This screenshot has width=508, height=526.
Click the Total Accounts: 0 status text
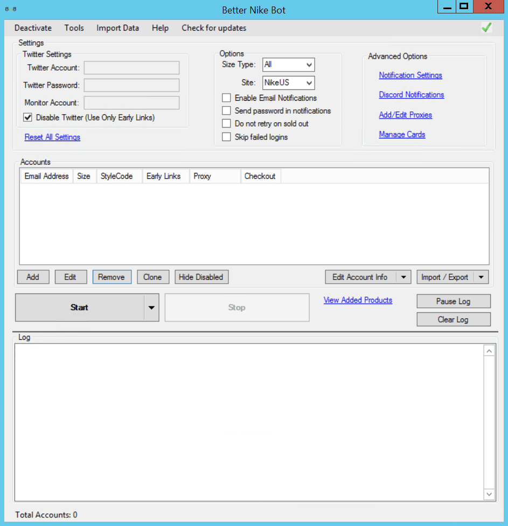click(x=46, y=515)
